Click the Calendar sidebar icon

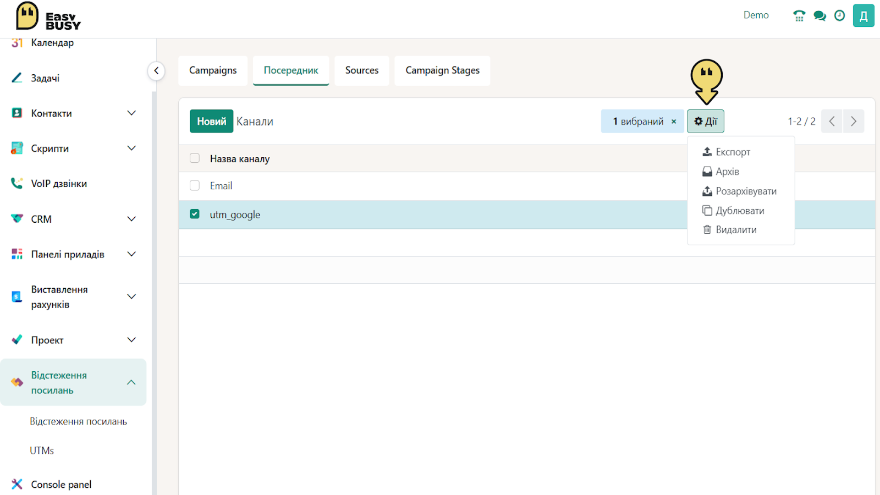pos(17,42)
